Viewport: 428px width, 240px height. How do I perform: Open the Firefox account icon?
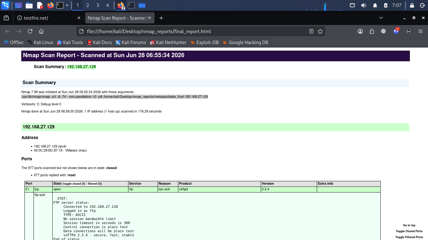(360, 31)
